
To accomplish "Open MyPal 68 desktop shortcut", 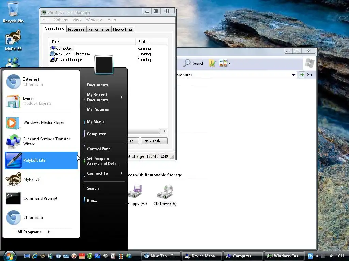I will tap(13, 40).
